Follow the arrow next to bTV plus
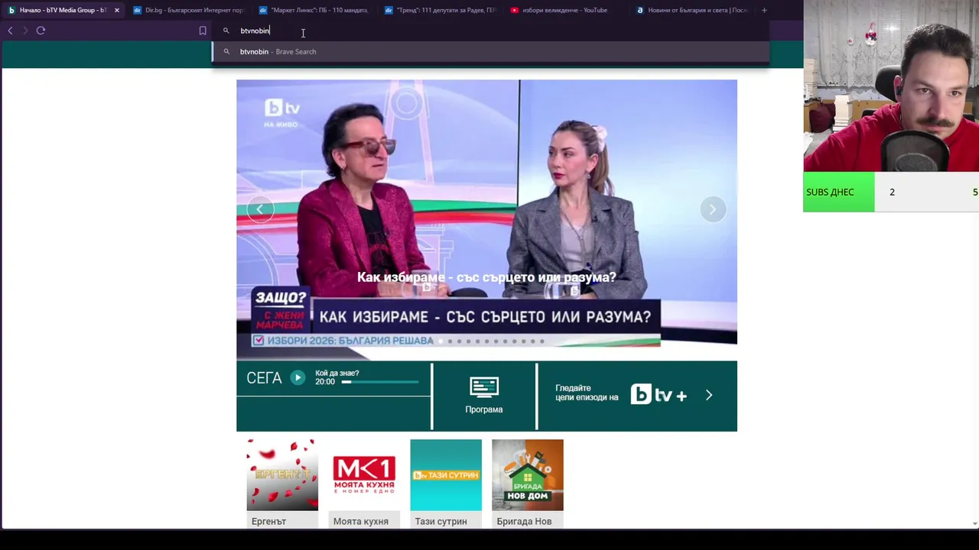Image resolution: width=979 pixels, height=550 pixels. pyautogui.click(x=709, y=395)
